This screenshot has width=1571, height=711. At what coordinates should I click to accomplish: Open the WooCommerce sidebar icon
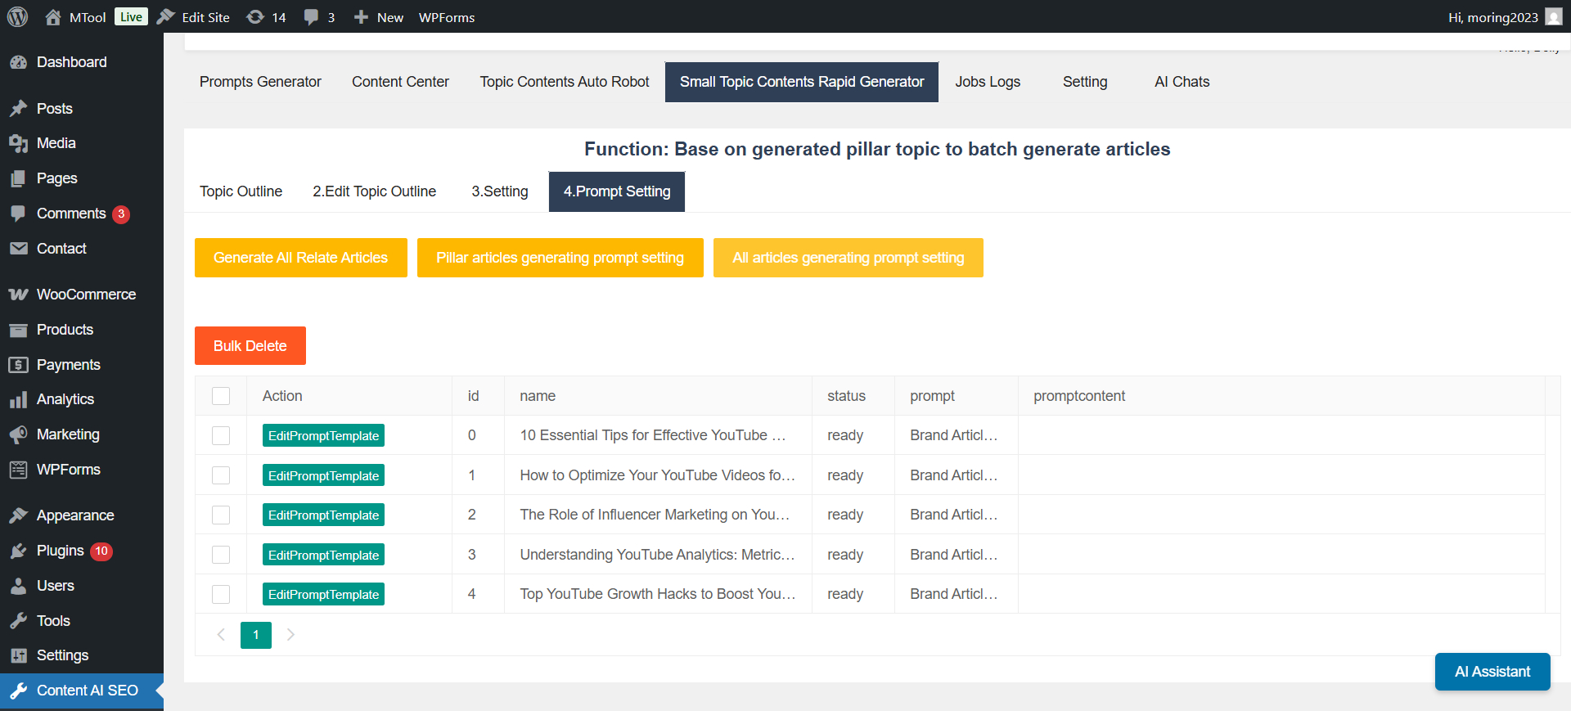point(18,295)
